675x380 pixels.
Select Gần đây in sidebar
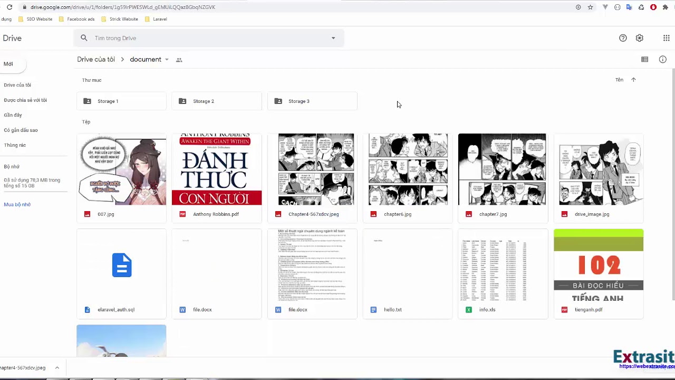pyautogui.click(x=13, y=115)
